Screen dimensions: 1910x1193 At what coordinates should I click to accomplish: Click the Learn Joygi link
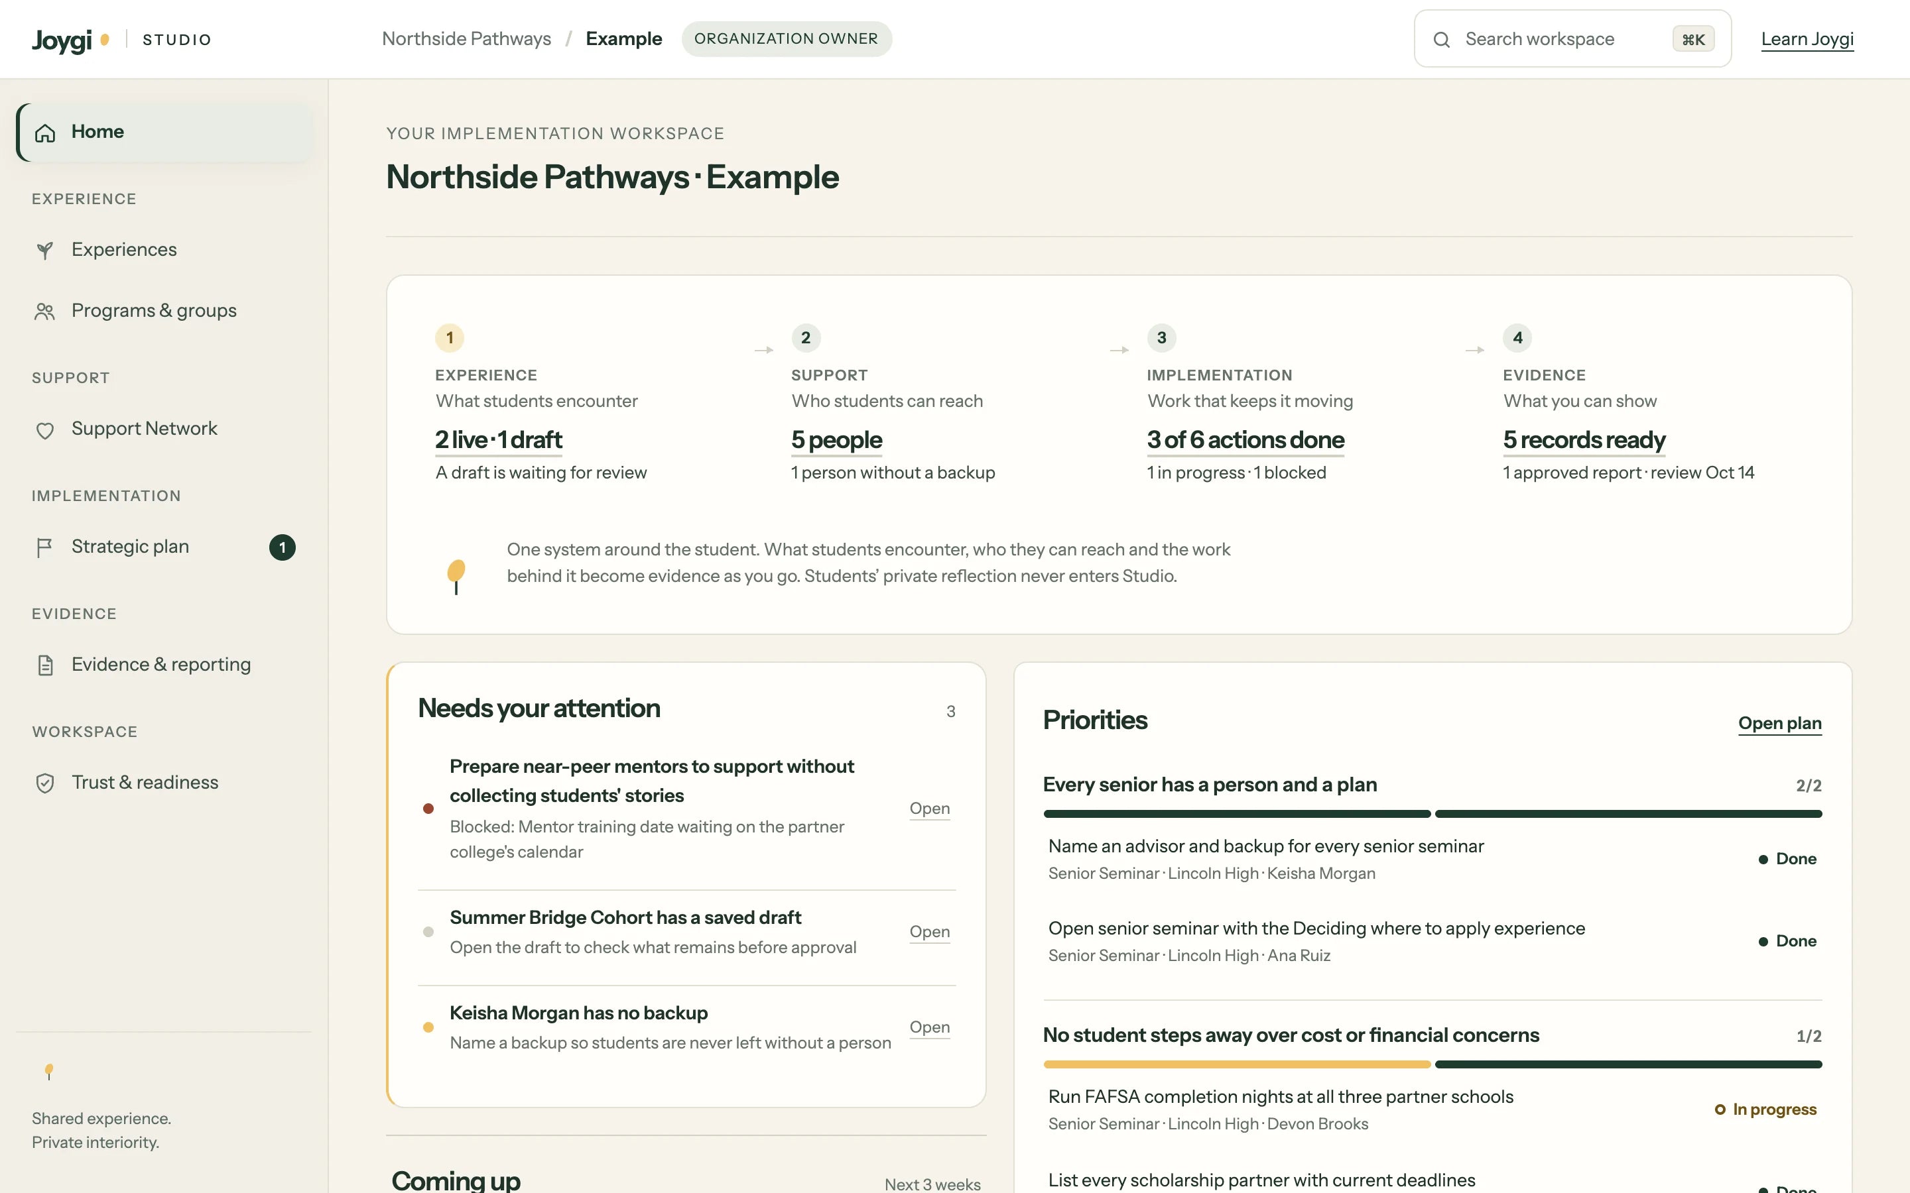1807,40
